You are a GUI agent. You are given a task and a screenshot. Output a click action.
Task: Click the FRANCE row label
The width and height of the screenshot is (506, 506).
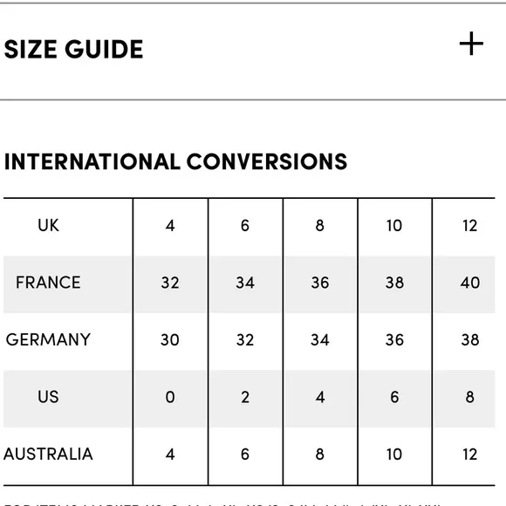pos(48,283)
